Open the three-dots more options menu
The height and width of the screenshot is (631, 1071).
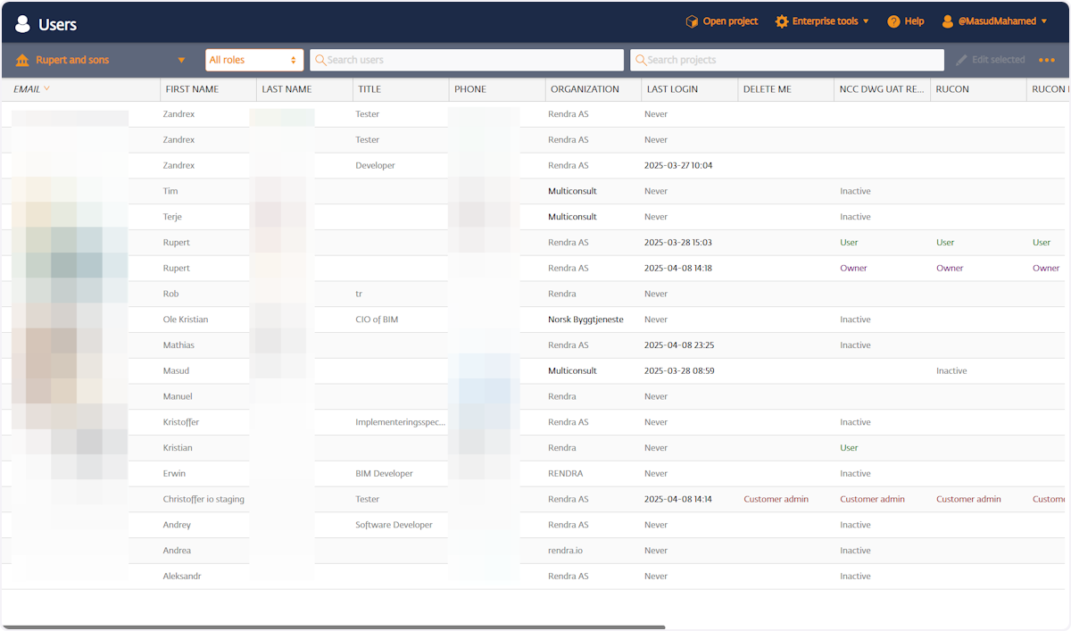1047,60
